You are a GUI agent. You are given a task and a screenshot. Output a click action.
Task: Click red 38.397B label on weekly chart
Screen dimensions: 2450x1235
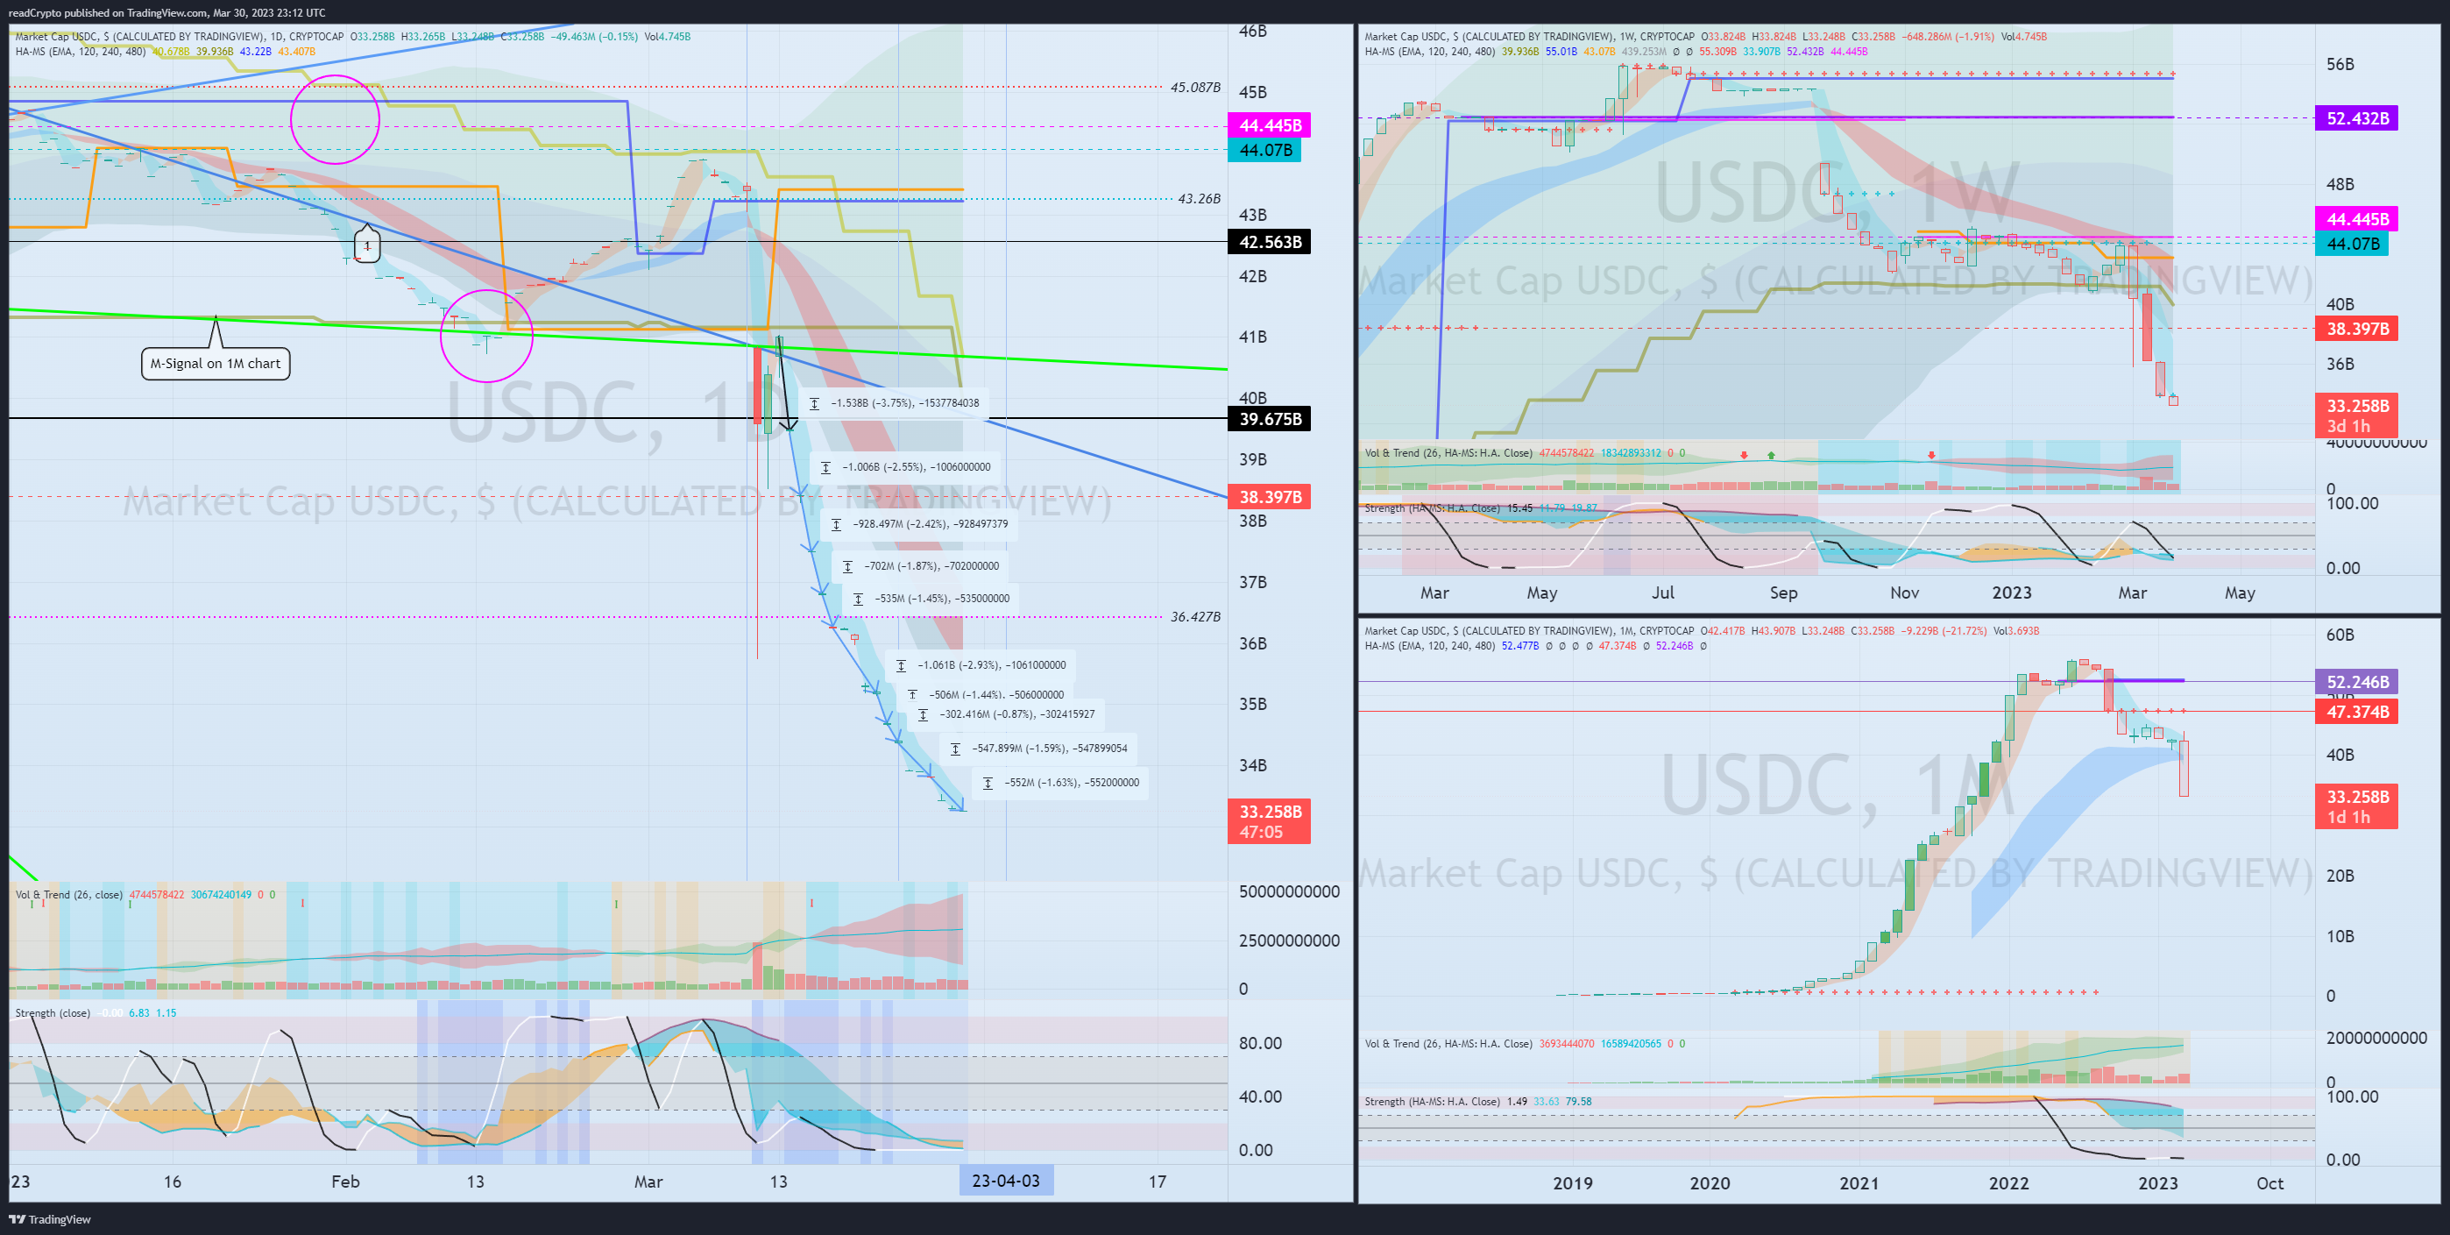2357,329
